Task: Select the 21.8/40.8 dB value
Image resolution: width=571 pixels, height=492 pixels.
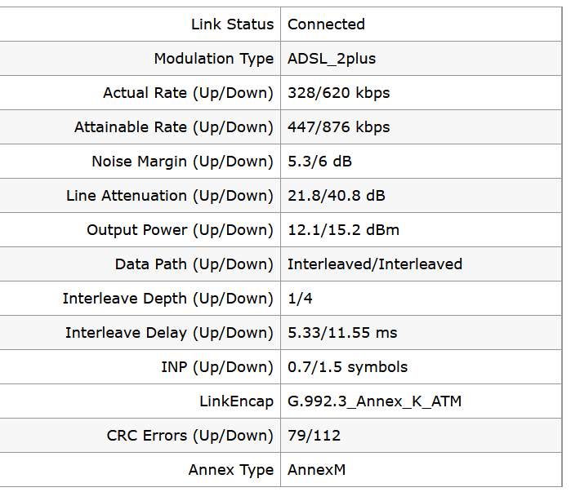Action: pos(337,196)
